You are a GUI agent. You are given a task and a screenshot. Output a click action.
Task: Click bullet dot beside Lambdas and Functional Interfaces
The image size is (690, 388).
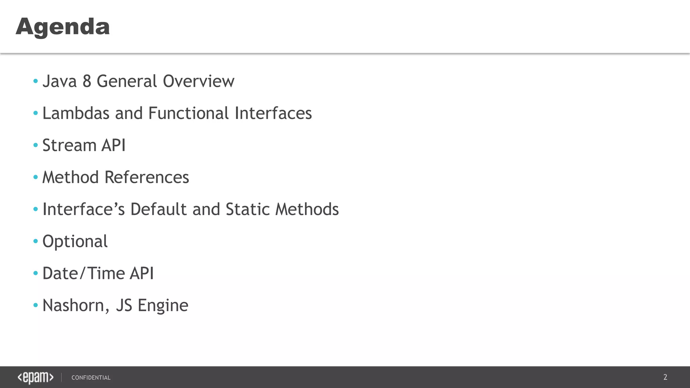[36, 113]
